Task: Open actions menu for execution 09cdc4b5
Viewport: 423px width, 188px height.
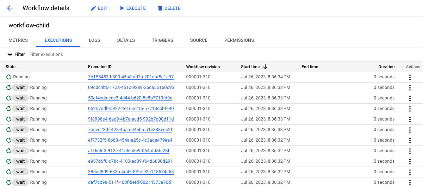Action: (410, 87)
